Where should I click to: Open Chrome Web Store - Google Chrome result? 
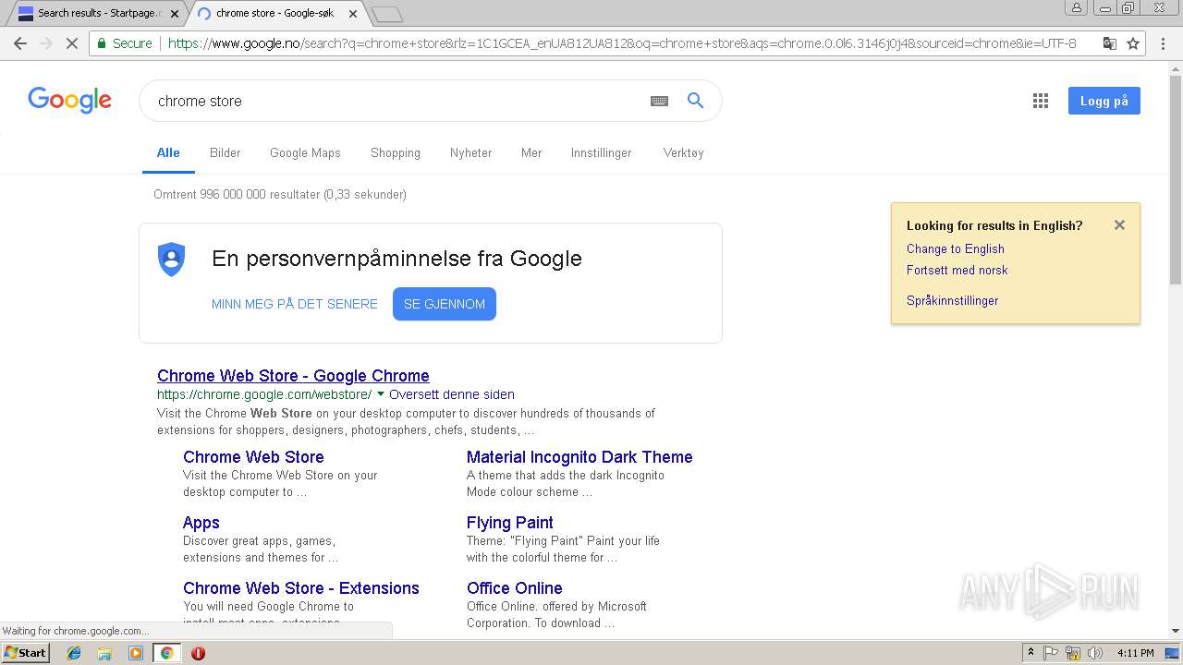[x=293, y=375]
